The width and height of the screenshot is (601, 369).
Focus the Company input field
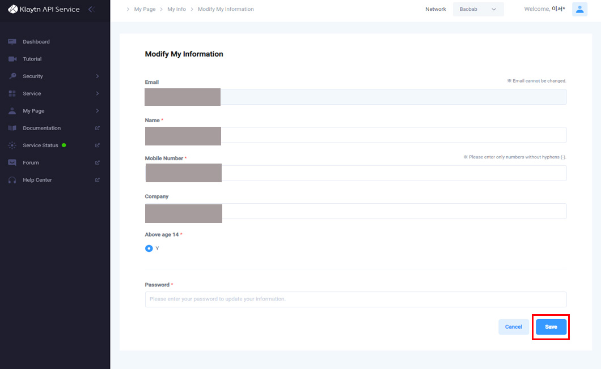355,211
